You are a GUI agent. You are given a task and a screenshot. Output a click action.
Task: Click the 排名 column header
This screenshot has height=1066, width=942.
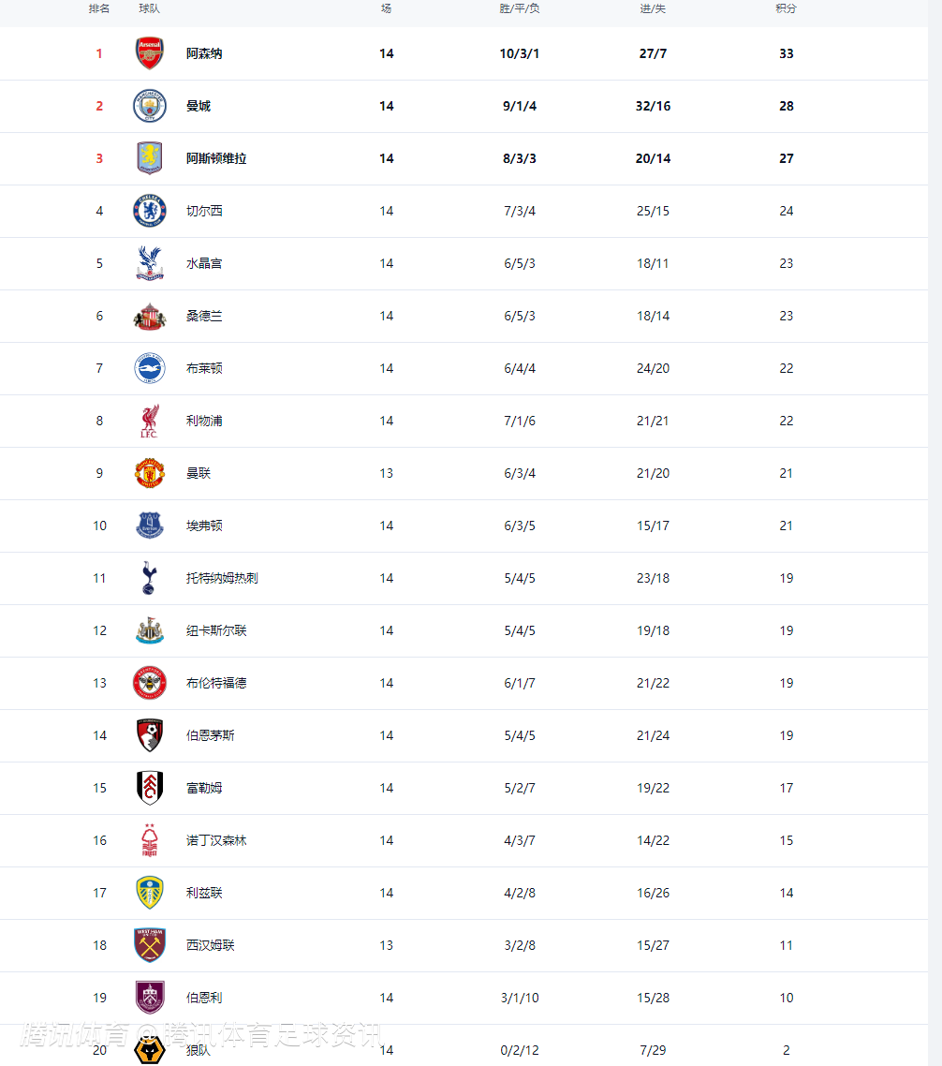click(99, 8)
